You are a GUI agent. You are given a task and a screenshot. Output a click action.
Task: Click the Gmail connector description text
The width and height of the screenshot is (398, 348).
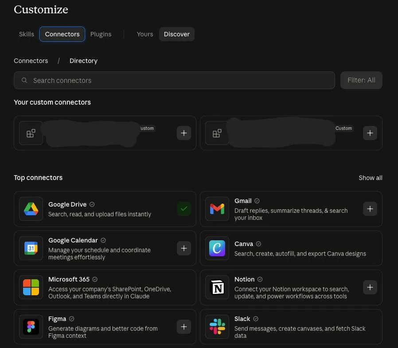tap(291, 214)
